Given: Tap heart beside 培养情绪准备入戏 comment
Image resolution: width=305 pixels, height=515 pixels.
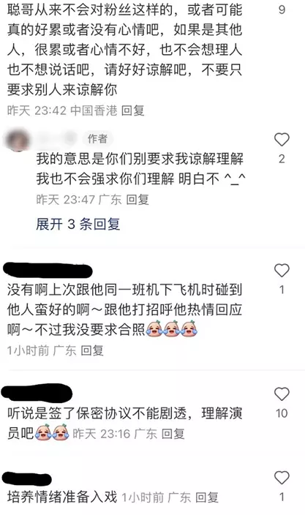Looking at the screenshot, I should 282,478.
